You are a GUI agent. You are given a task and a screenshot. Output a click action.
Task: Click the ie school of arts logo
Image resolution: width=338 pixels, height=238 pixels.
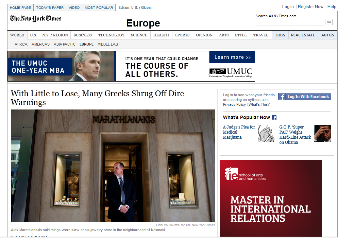[x=245, y=174]
